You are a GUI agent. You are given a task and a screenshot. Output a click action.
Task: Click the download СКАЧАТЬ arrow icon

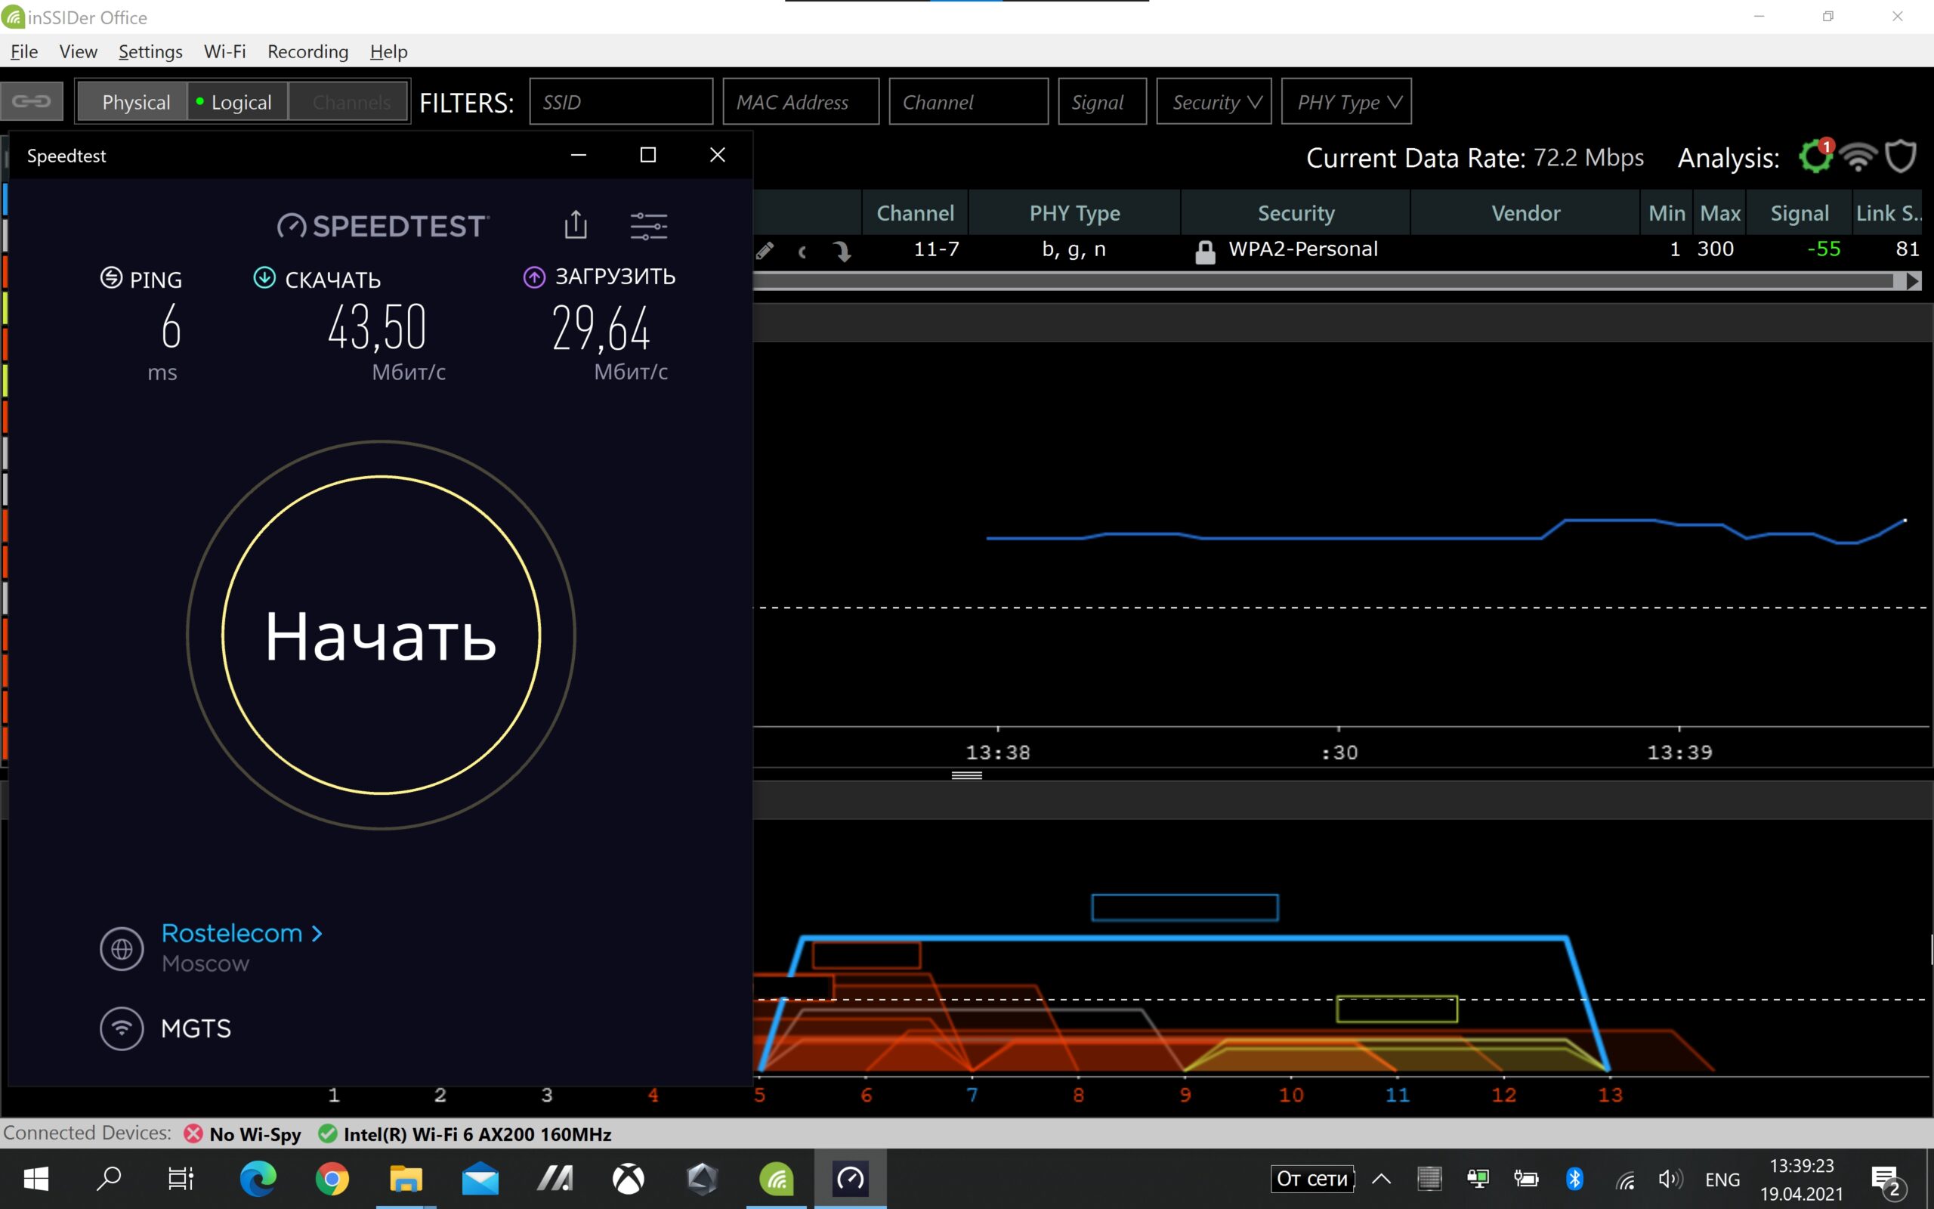pos(264,277)
